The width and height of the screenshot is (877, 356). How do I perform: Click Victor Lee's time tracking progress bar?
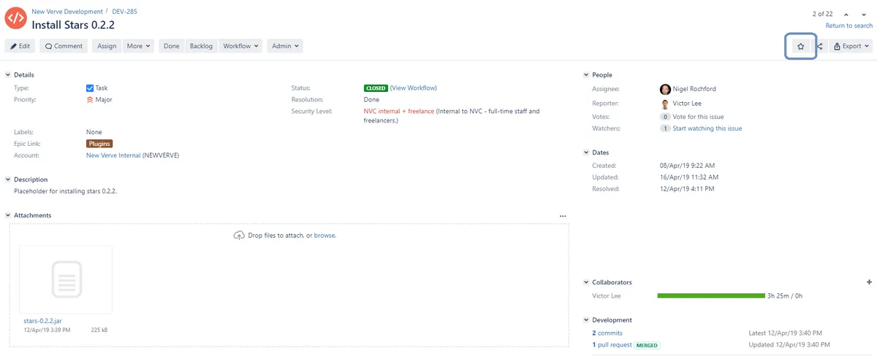(711, 295)
